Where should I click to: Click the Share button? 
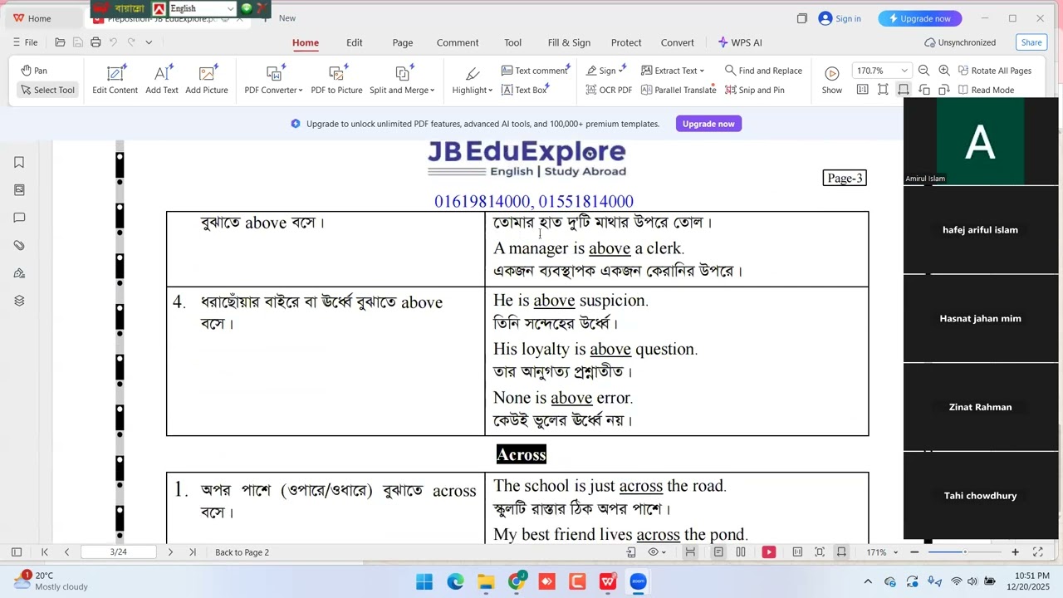tap(1031, 42)
